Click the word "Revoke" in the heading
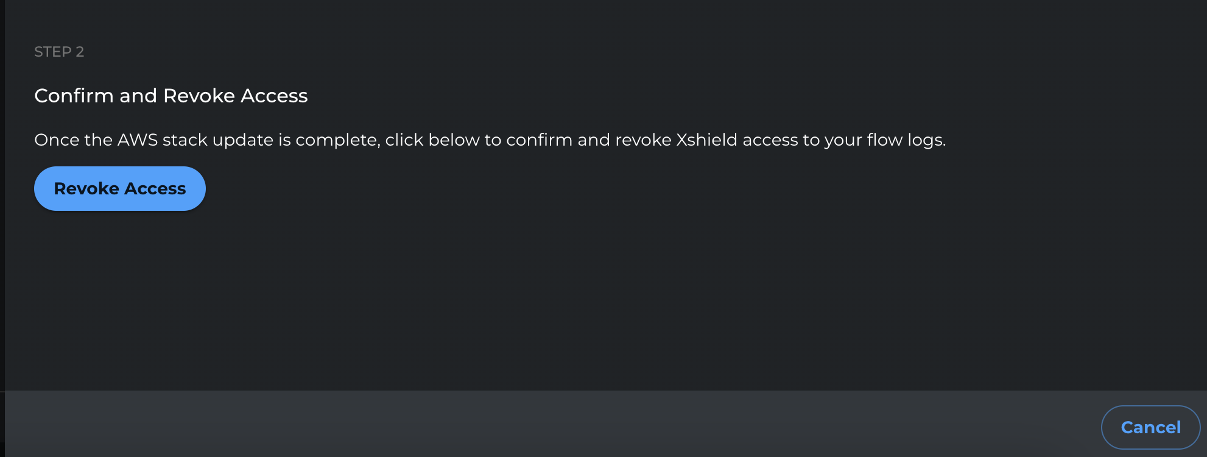Screen dimensions: 1207x457 (199, 96)
